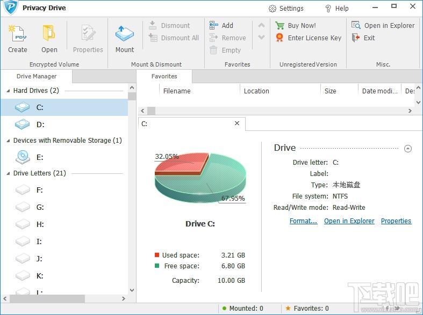Screen dimensions: 423x315
Task: Click the Properties ribbon icon
Action: point(88,33)
